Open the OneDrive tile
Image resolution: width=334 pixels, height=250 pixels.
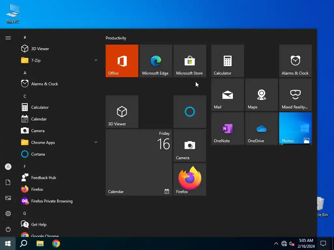coord(261,128)
